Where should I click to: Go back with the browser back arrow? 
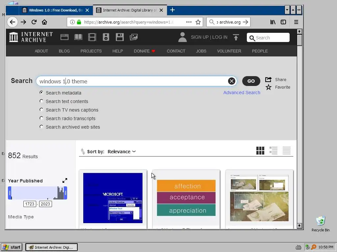(13, 22)
